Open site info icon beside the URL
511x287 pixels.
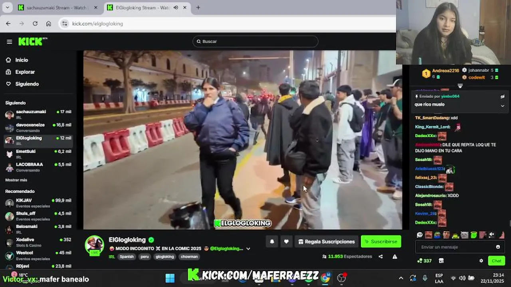coord(65,24)
